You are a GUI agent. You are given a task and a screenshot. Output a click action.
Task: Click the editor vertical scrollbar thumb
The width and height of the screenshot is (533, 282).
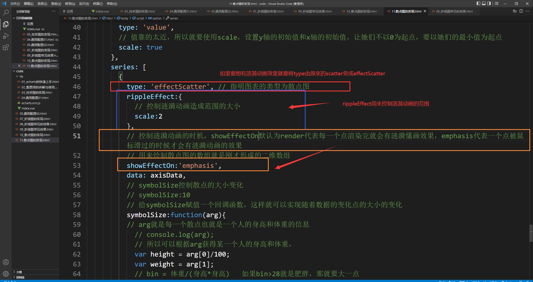[x=531, y=233]
